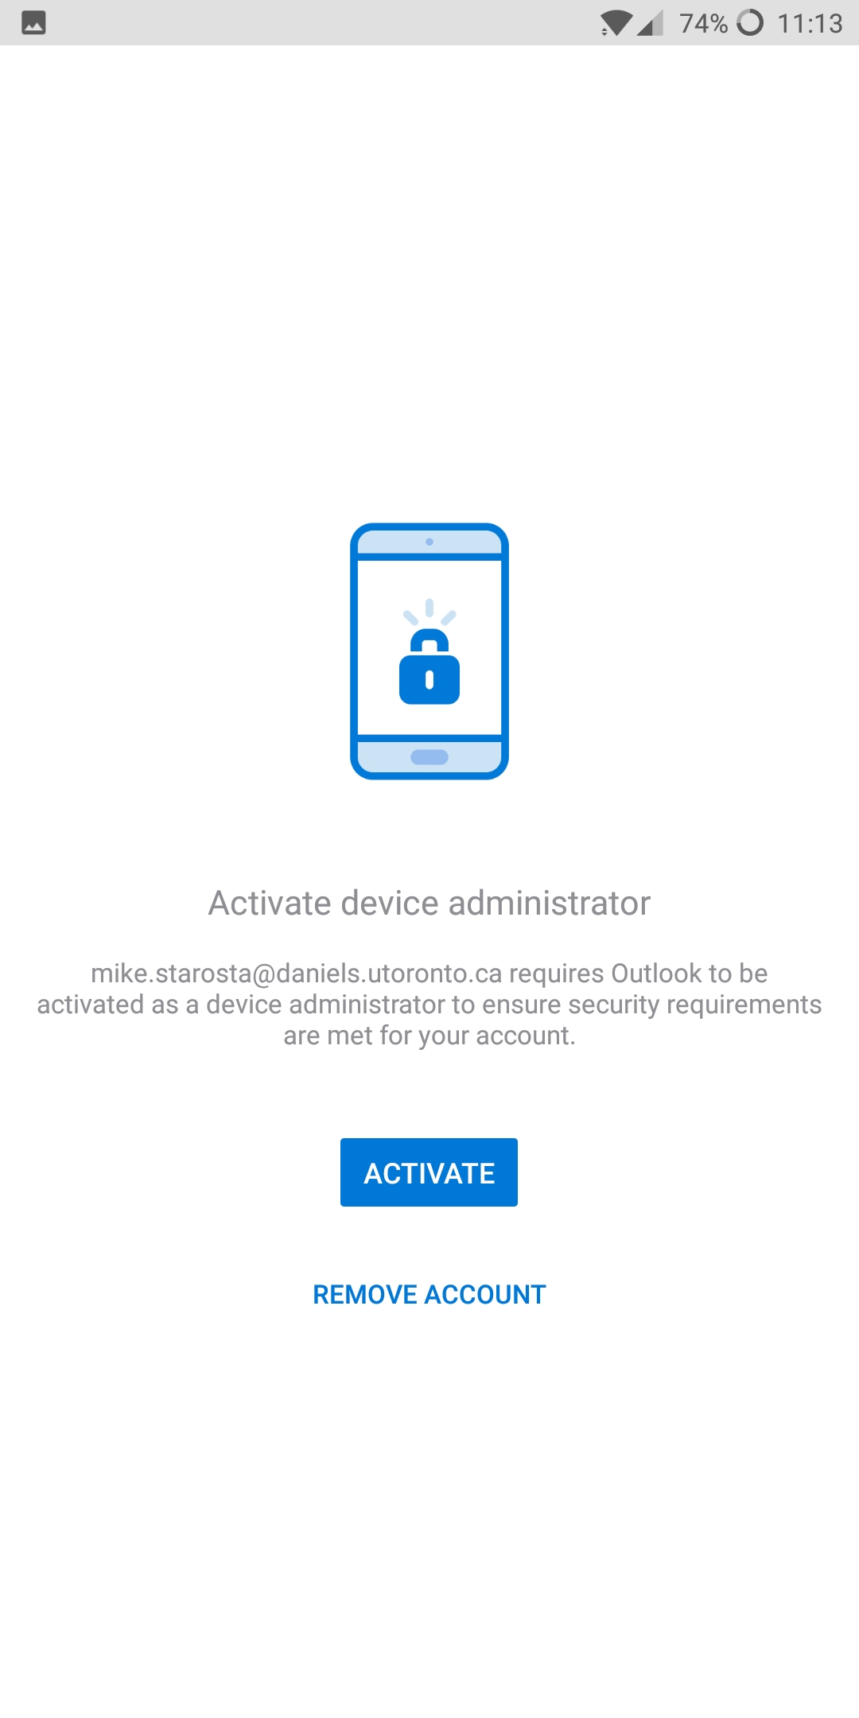
Task: Tap the Wi-Fi signal icon
Action: [616, 23]
